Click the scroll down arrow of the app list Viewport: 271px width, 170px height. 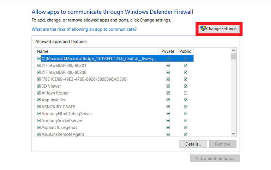[x=233, y=134]
